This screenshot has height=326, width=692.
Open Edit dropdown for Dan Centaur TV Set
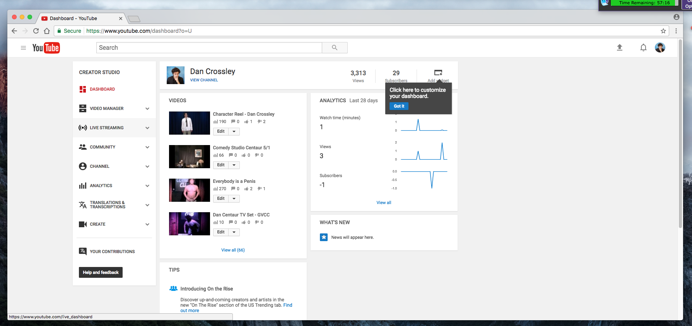pos(234,232)
